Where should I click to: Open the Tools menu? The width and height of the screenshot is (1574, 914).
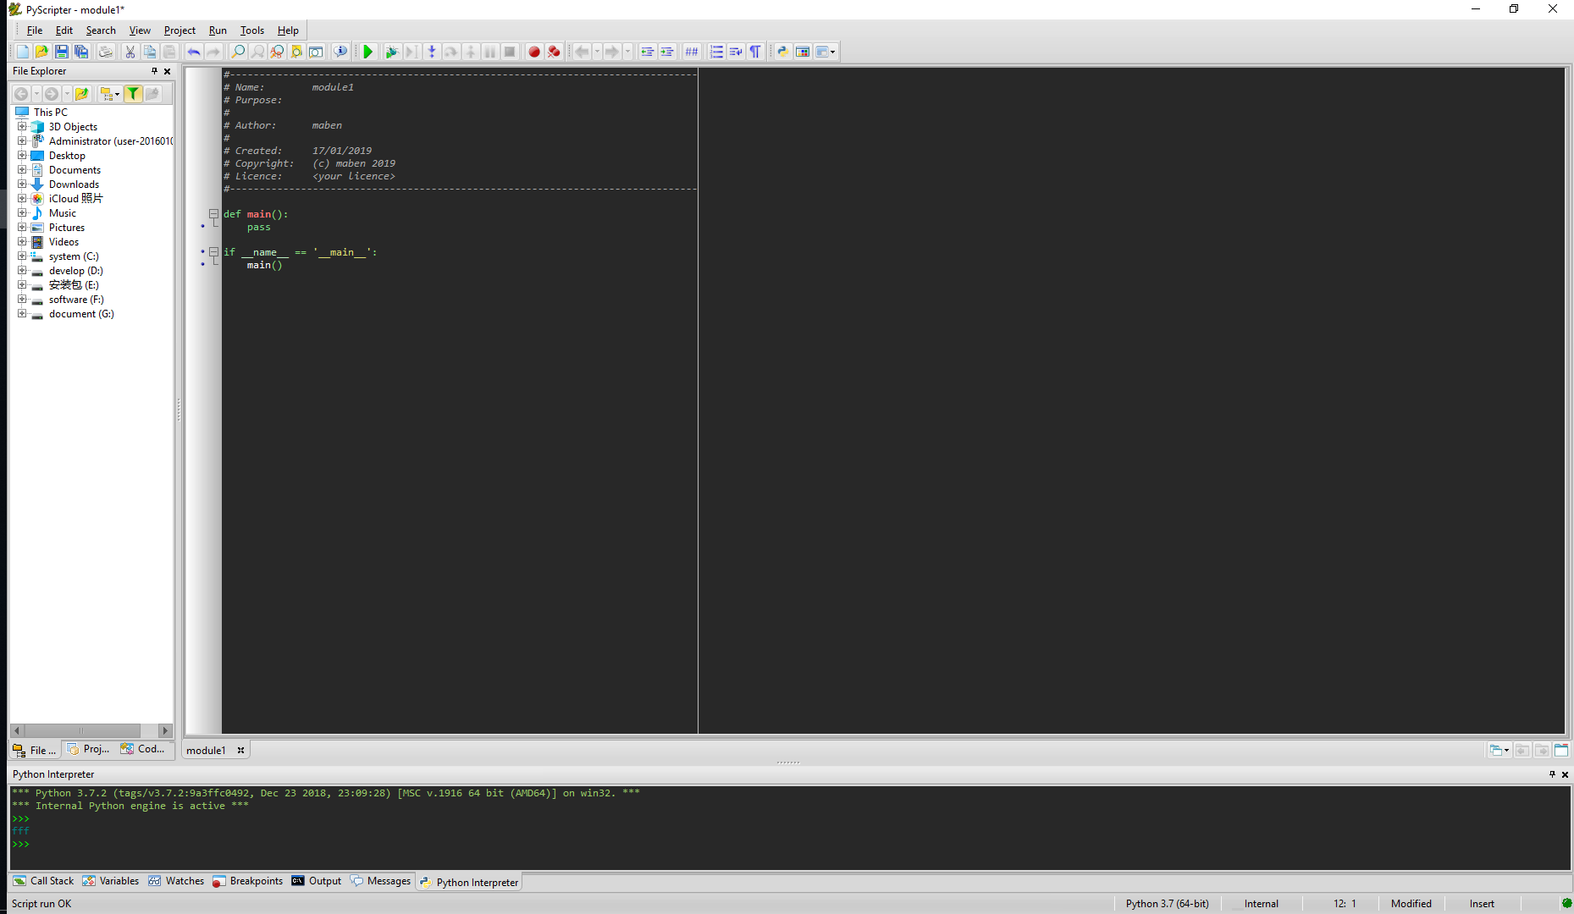pos(252,30)
